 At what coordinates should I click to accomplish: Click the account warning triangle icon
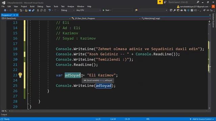click(178, 7)
